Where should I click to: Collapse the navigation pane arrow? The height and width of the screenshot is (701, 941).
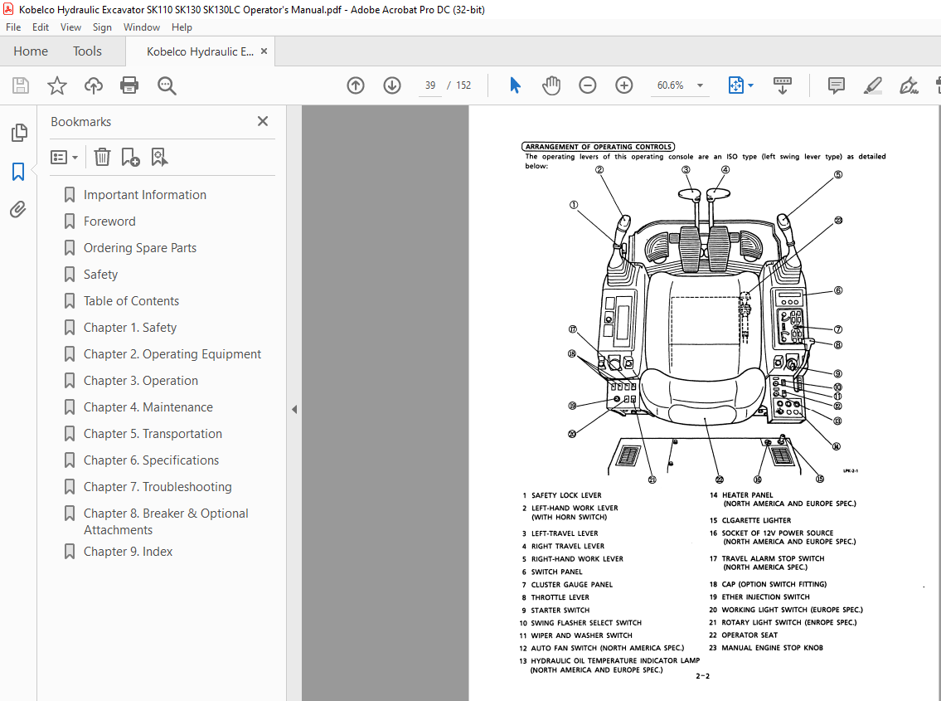[x=294, y=409]
